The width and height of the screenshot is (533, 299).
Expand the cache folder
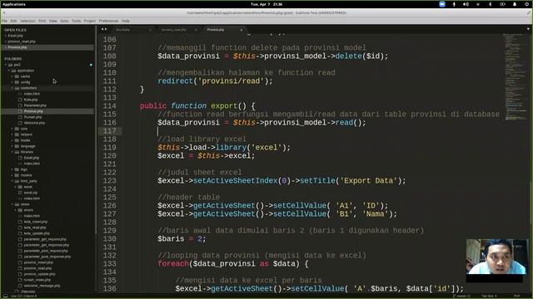pos(12,76)
